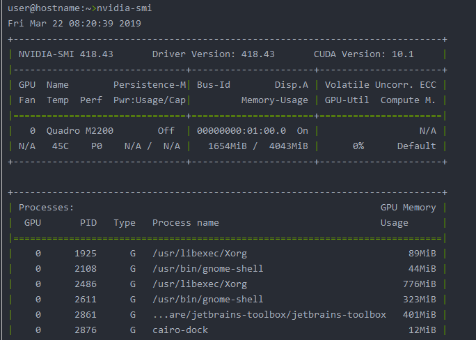Click the date line Fri Mar 22 08:20:39 2019
The width and height of the screenshot is (476, 340).
[x=74, y=24]
